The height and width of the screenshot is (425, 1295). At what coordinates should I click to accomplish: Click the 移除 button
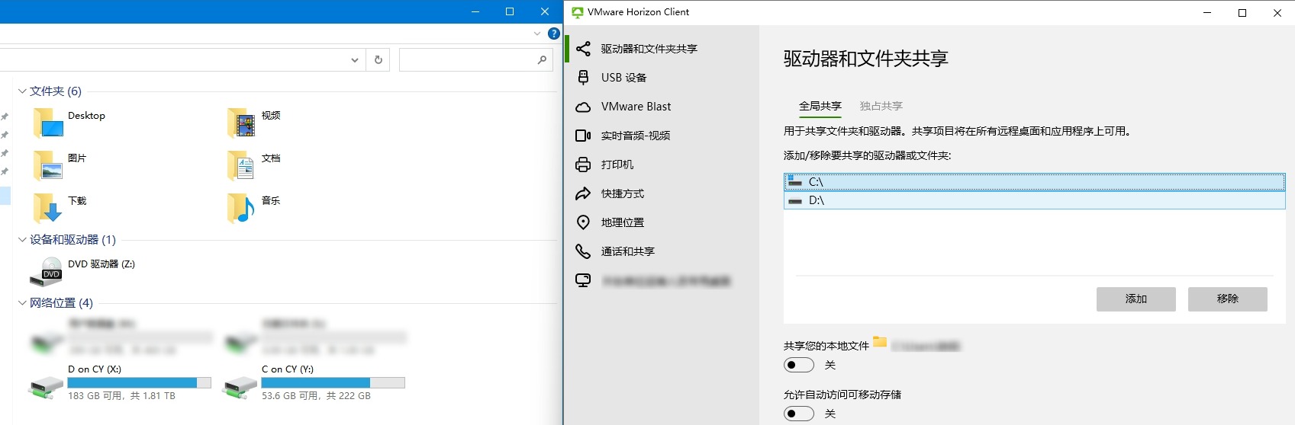tap(1227, 299)
